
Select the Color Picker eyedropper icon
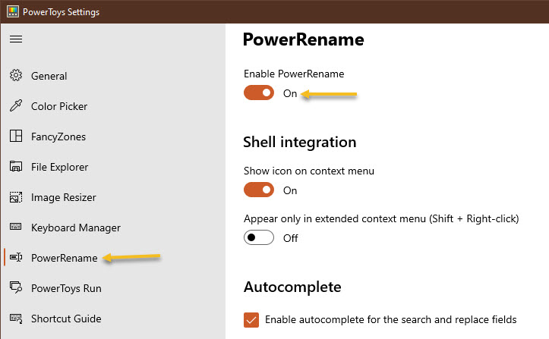(x=15, y=106)
